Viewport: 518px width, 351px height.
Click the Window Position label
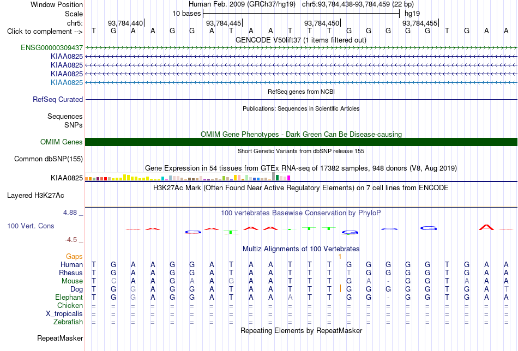point(57,4)
